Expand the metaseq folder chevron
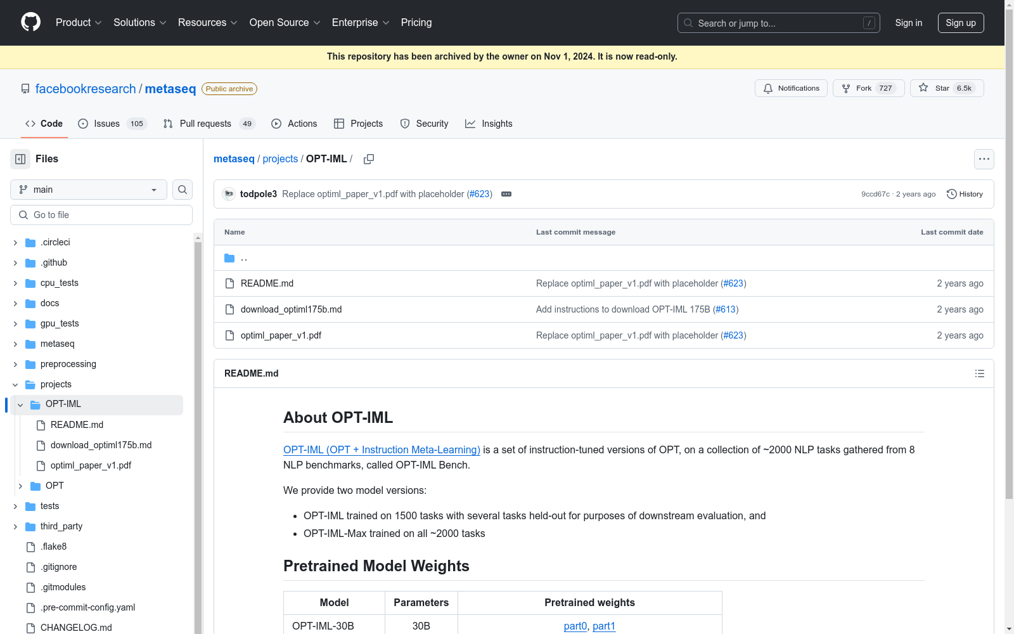The image size is (1014, 634). [15, 344]
